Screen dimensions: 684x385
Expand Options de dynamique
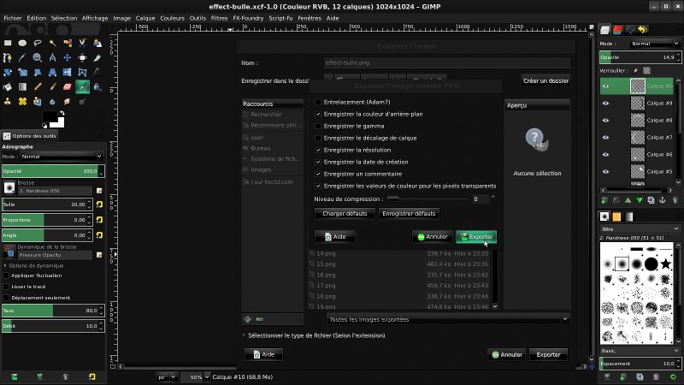coord(5,265)
